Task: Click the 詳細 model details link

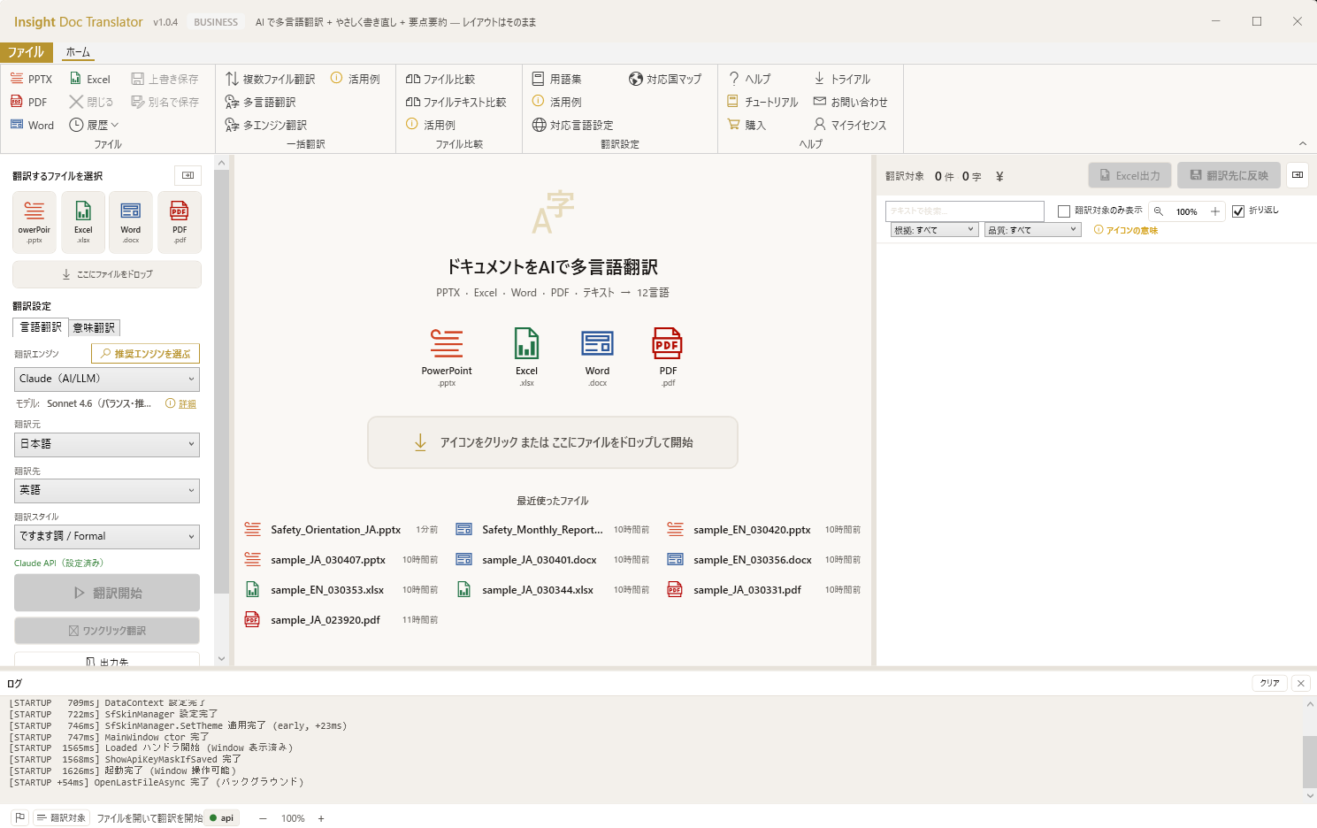Action: 188,403
